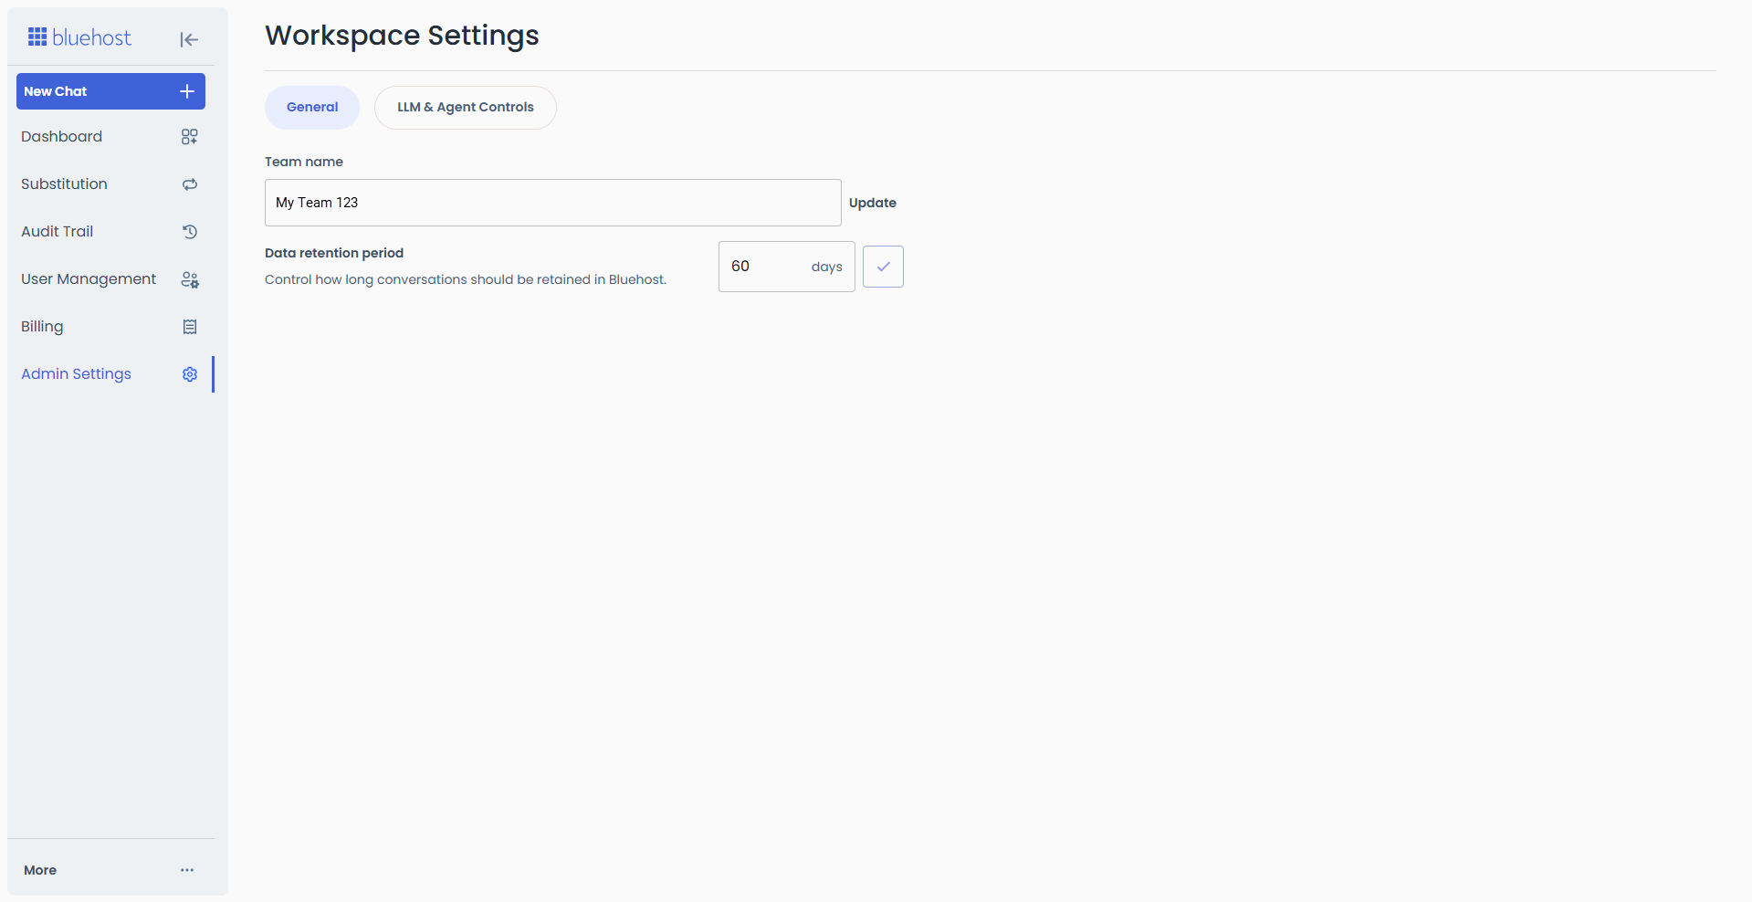This screenshot has height=902, width=1752.
Task: Click Update next to team name
Action: pos(873,203)
